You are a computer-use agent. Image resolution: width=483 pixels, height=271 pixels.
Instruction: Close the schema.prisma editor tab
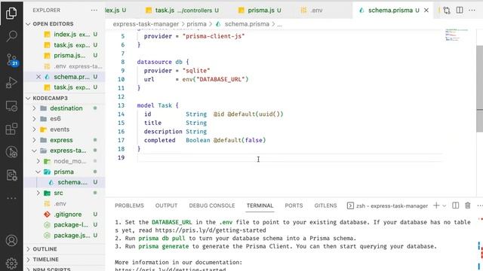click(426, 10)
